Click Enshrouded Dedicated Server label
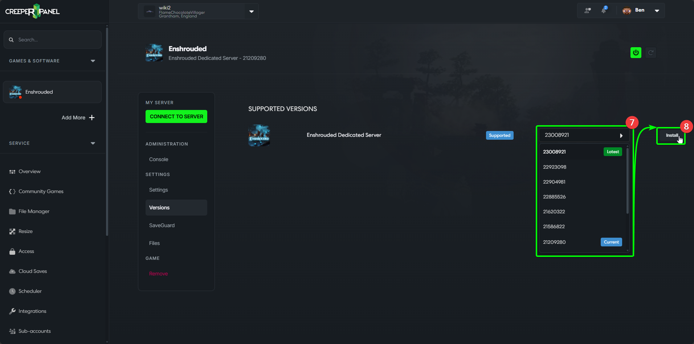Viewport: 694px width, 344px height. (344, 135)
